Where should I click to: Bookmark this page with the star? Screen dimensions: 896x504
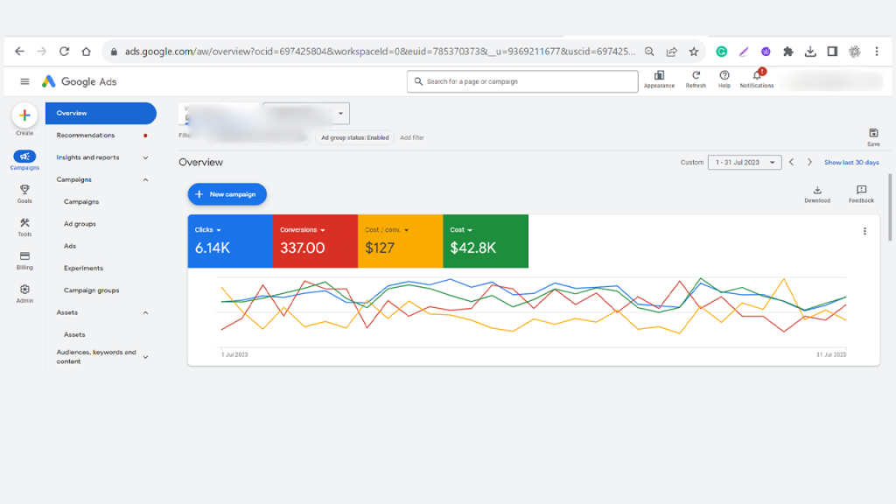click(x=694, y=52)
